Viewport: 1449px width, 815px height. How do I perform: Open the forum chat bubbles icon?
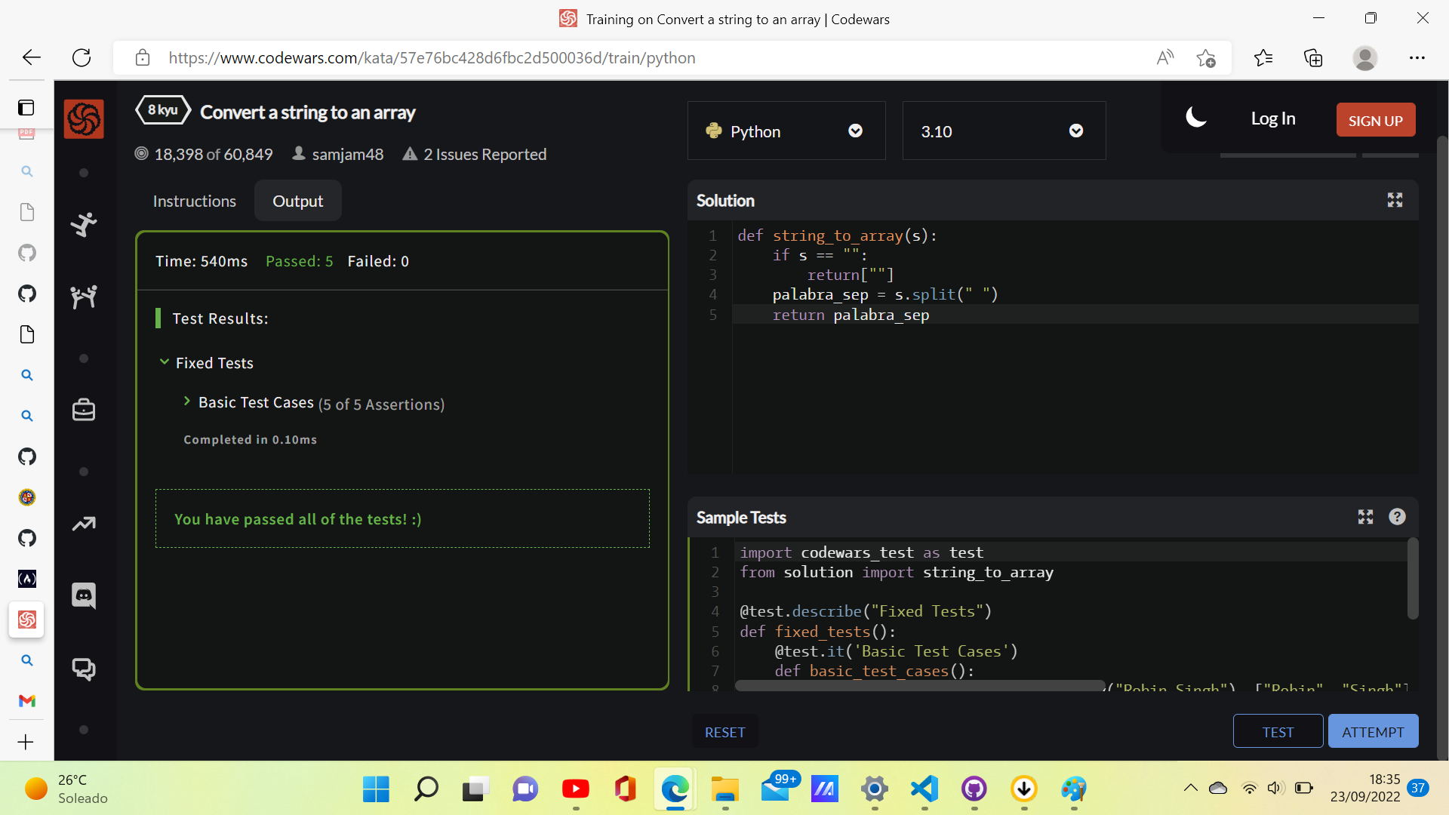[83, 669]
